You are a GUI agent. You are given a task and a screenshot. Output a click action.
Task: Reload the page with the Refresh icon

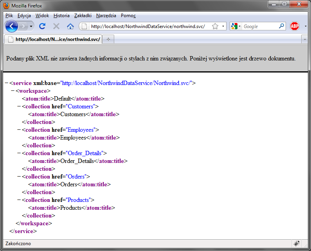coord(42,26)
